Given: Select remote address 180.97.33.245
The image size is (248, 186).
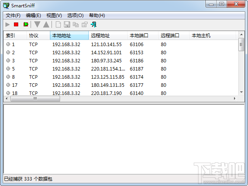Looking at the screenshot, I should point(106,61).
